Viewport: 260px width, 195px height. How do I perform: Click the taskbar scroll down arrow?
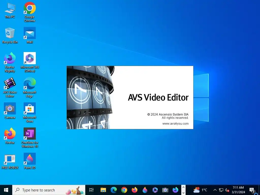pos(183,192)
